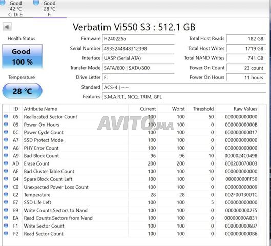
Task: Click status icon for Read Counts Sectors from Nand
Action: click(6, 218)
